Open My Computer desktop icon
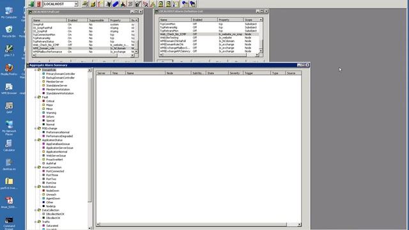The height and width of the screenshot is (230, 409). pos(9,13)
